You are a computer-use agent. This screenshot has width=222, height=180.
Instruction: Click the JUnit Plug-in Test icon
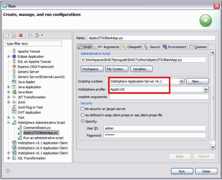coord(14,107)
